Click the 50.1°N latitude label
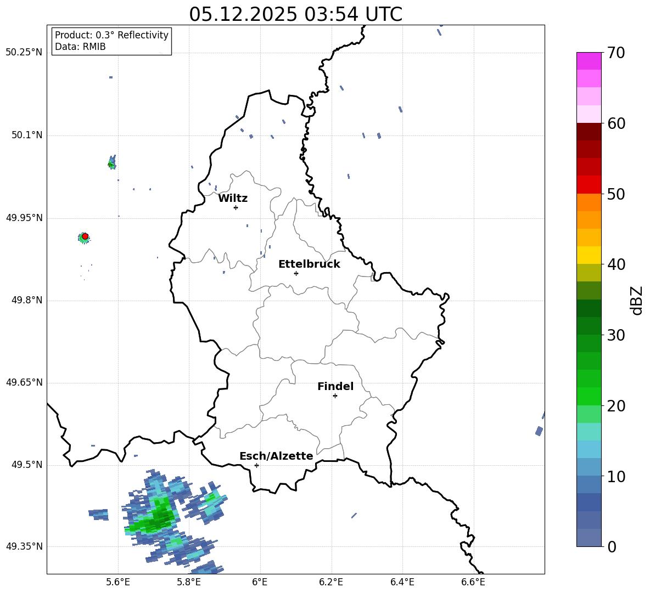 [27, 135]
